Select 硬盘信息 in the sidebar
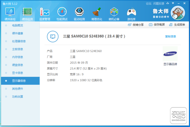The image size is (190, 127). [x=20, y=65]
